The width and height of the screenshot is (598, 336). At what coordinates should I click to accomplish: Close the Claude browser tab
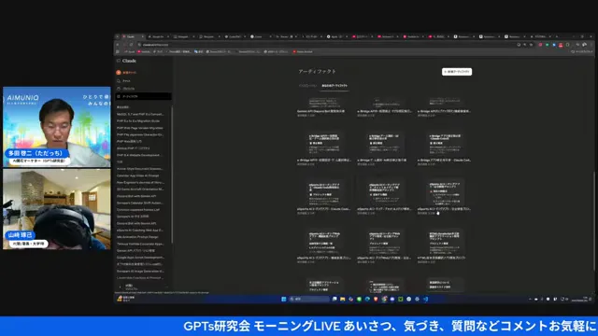142,36
